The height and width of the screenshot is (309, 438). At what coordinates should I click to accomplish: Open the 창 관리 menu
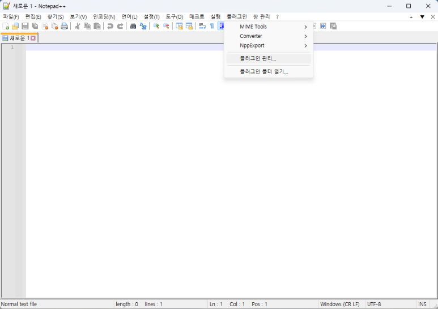261,17
